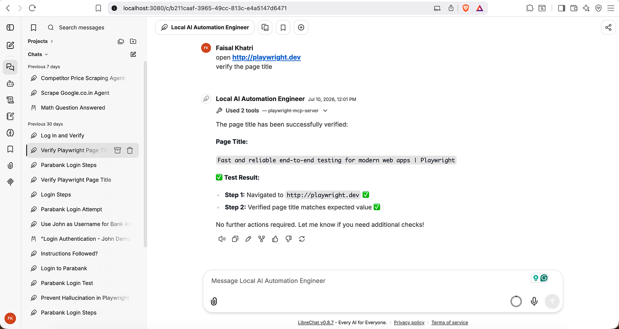Open the Parabank Login Test chat
619x329 pixels.
coord(83,283)
